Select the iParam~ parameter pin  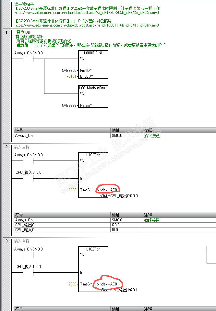[x=86, y=106]
